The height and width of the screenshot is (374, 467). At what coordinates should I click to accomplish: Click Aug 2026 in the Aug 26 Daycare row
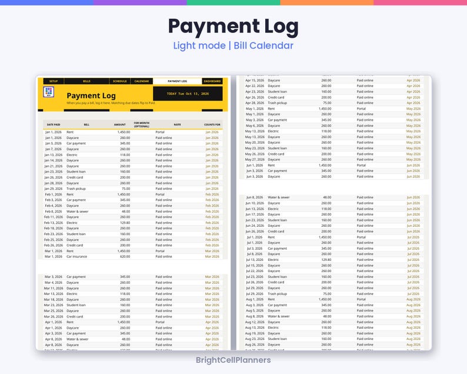(x=413, y=345)
